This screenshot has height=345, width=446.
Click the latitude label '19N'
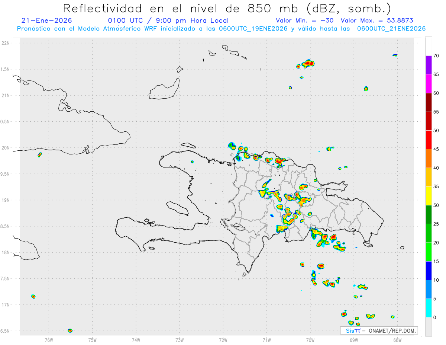tap(6, 200)
